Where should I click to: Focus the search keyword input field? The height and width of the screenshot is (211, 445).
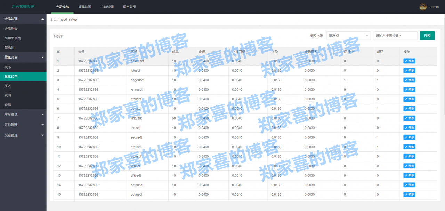395,36
